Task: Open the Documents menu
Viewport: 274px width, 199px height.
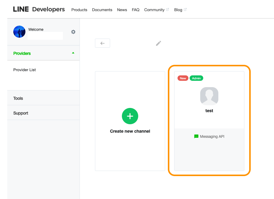Action: tap(102, 10)
